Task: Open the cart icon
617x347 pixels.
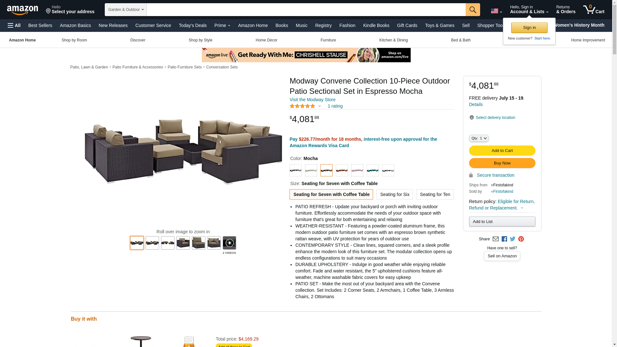Action: click(x=594, y=9)
